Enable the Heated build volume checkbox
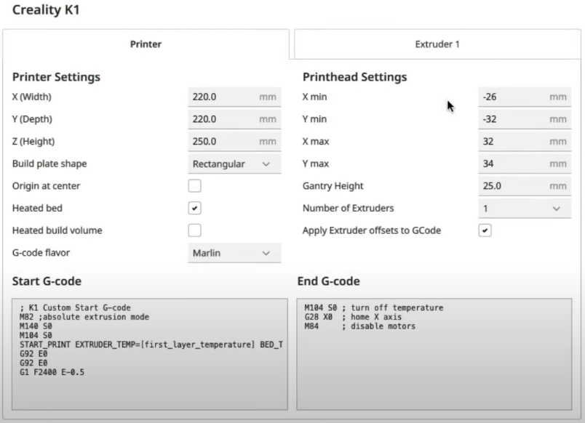Image resolution: width=585 pixels, height=423 pixels. pos(194,230)
